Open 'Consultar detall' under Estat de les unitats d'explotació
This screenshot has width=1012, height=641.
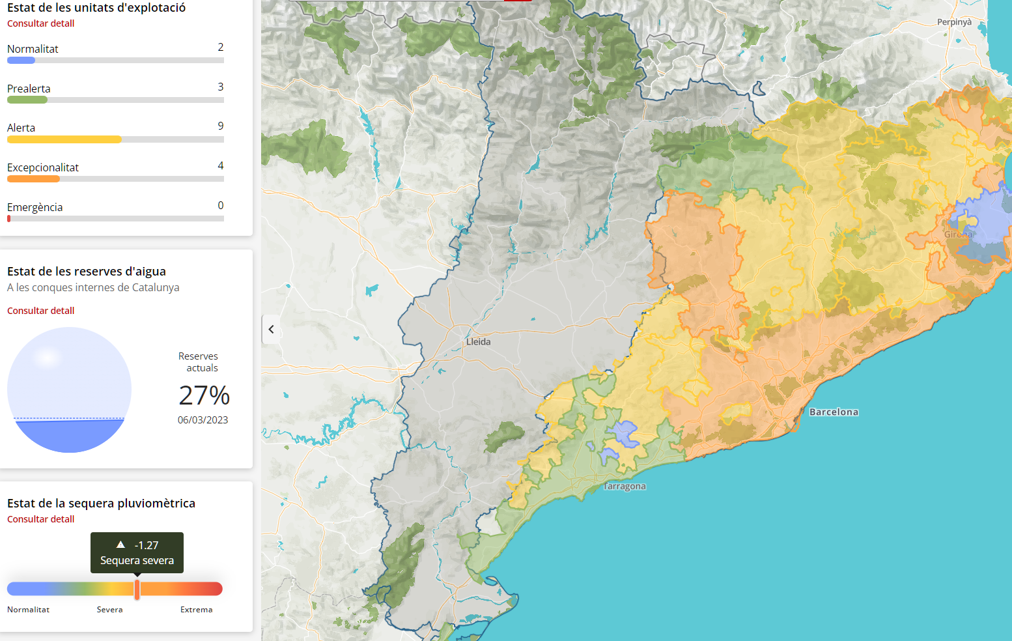pos(40,23)
